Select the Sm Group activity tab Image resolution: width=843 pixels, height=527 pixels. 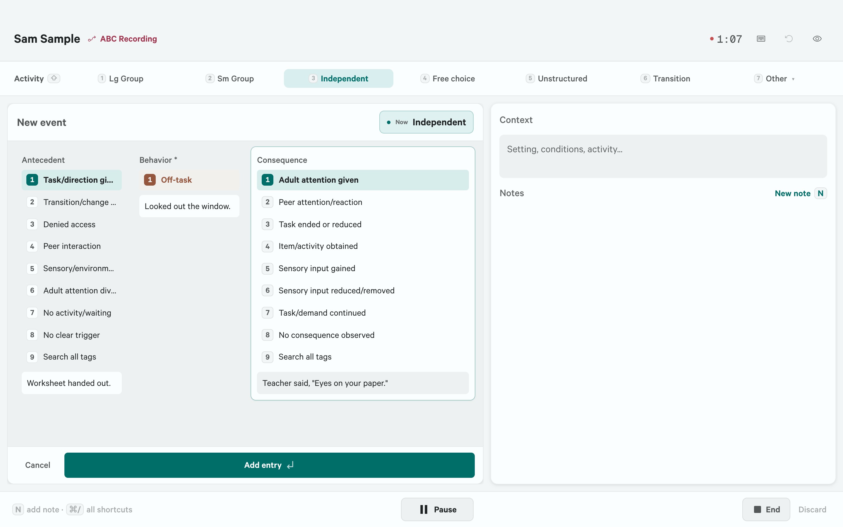(x=229, y=78)
